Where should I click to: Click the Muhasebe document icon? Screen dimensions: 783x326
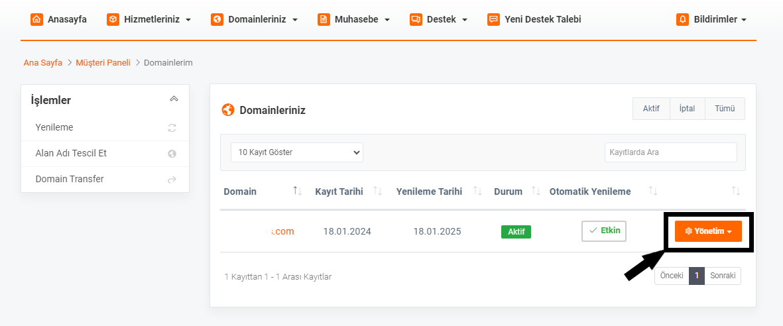click(x=324, y=19)
